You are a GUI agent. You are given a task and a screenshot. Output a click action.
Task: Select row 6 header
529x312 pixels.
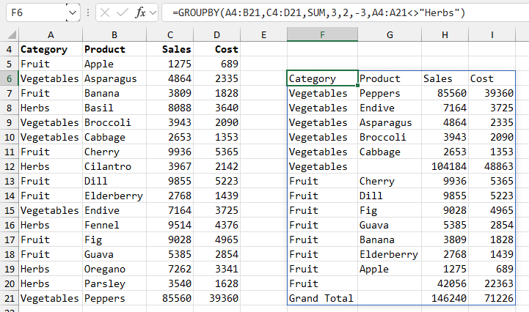(x=9, y=79)
